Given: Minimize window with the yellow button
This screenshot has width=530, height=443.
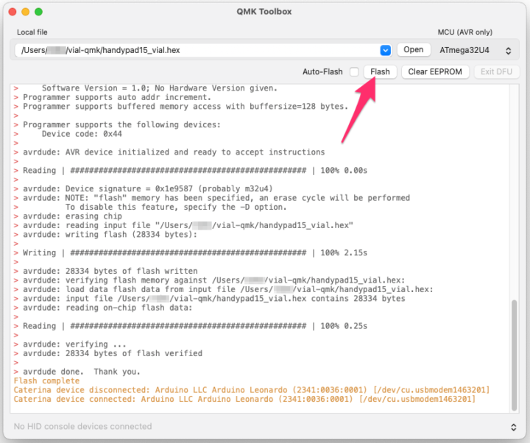Looking at the screenshot, I should tap(25, 12).
